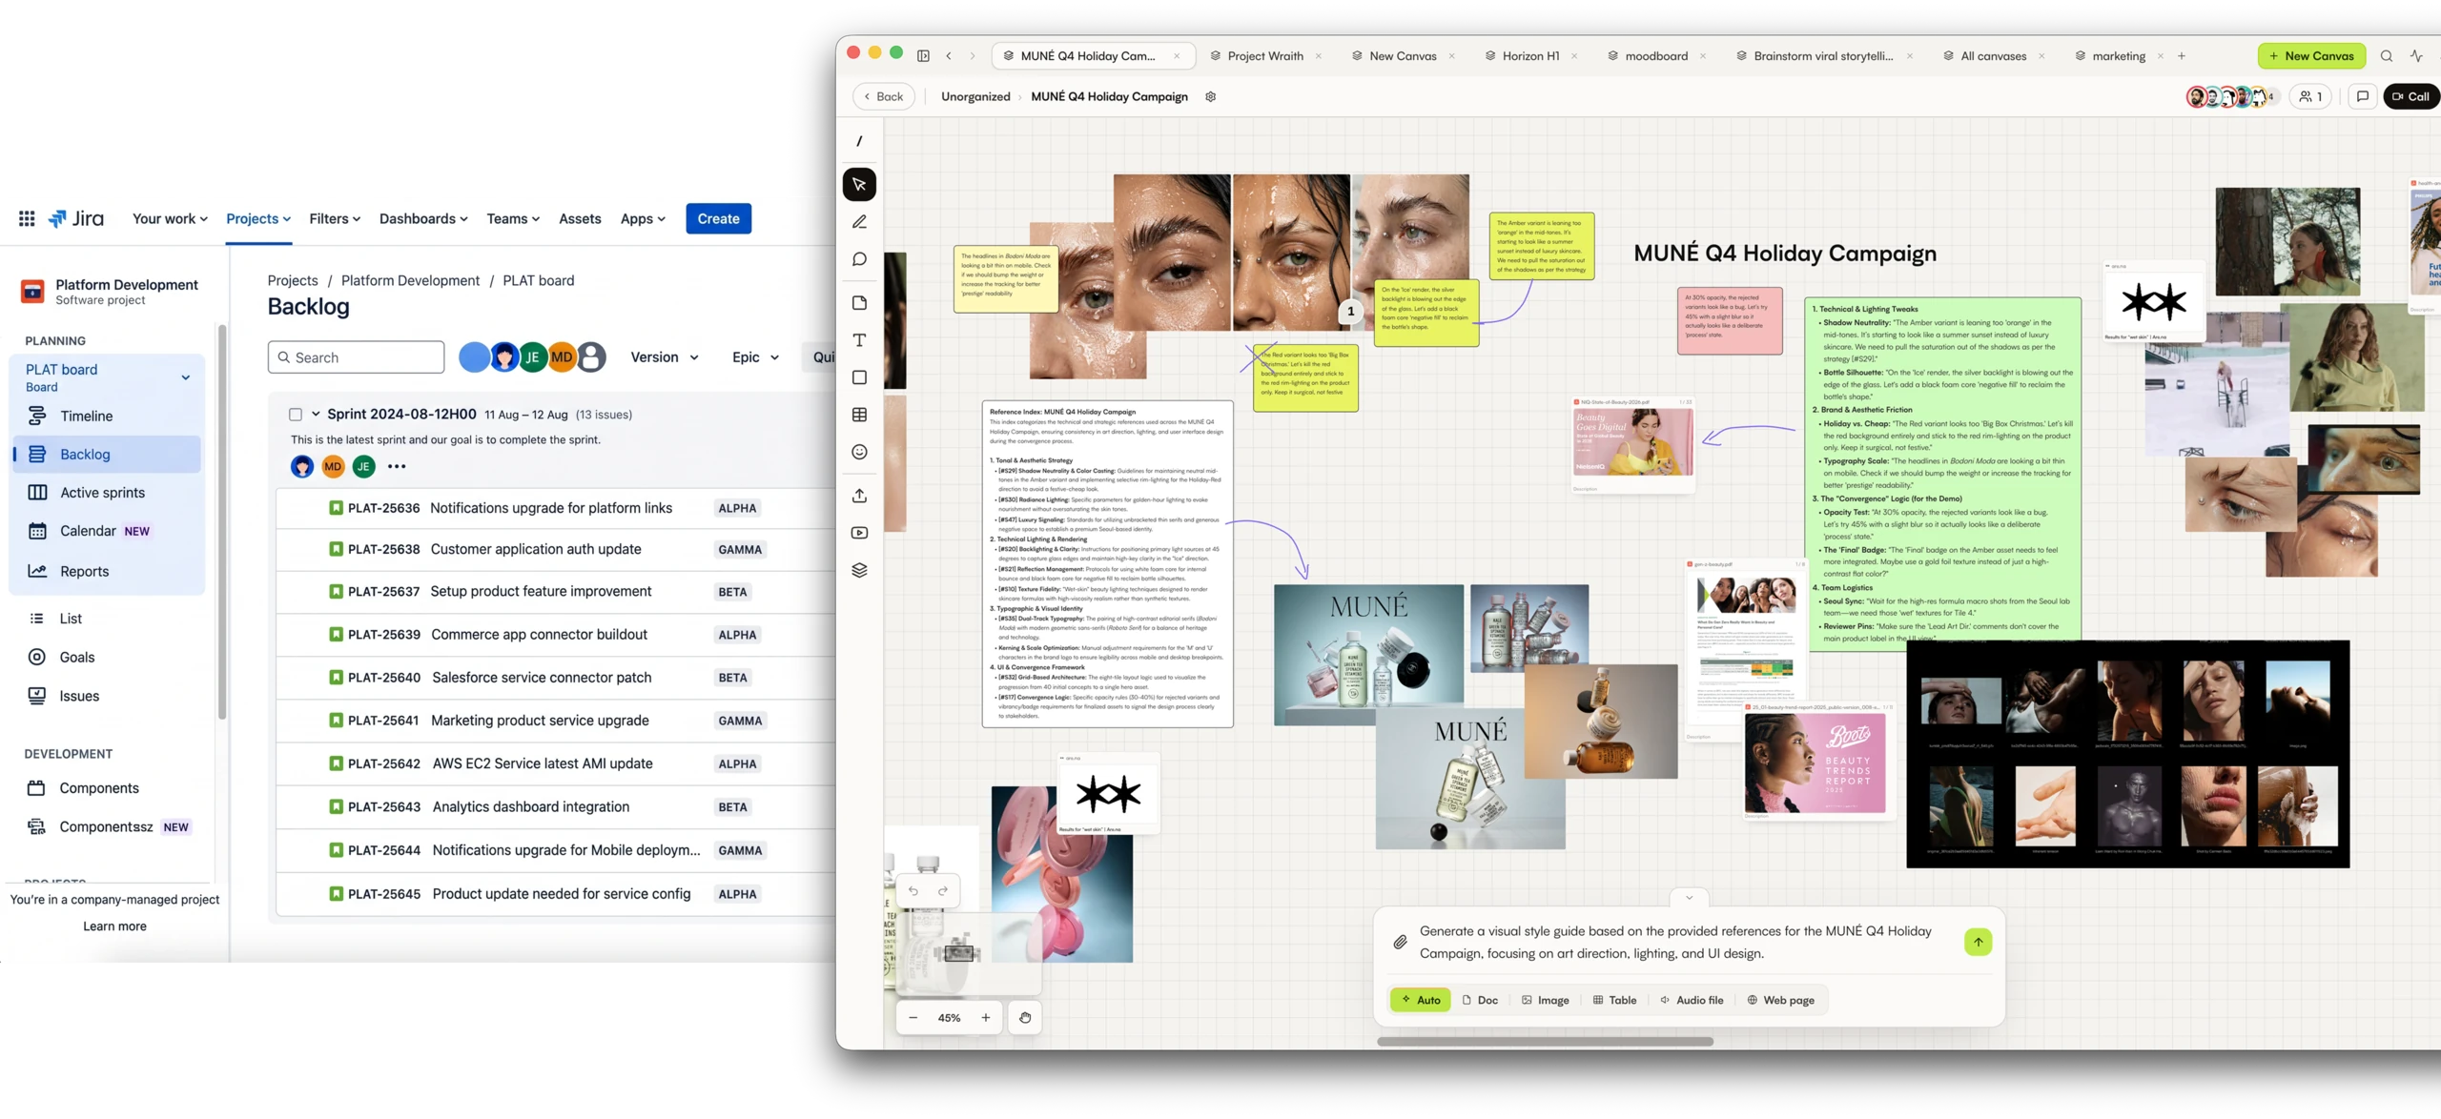Switch to the moodboard tab
This screenshot has width=2441, height=1119.
coord(1656,56)
